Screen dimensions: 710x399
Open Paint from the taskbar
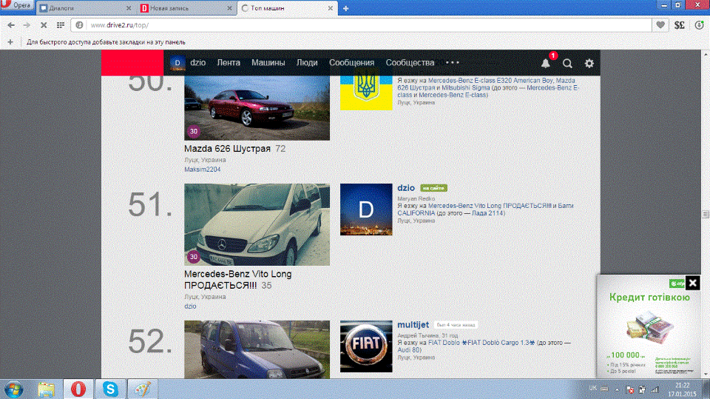pyautogui.click(x=143, y=389)
